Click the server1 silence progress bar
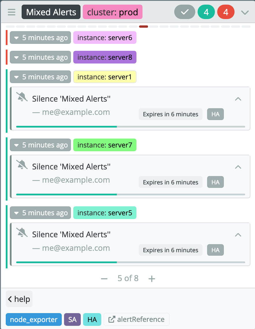255x329 pixels. 131,126
